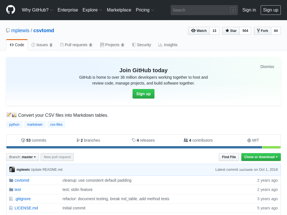Expand the Why GitHub? menu
Image resolution: width=287 pixels, height=215 pixels.
coord(37,10)
